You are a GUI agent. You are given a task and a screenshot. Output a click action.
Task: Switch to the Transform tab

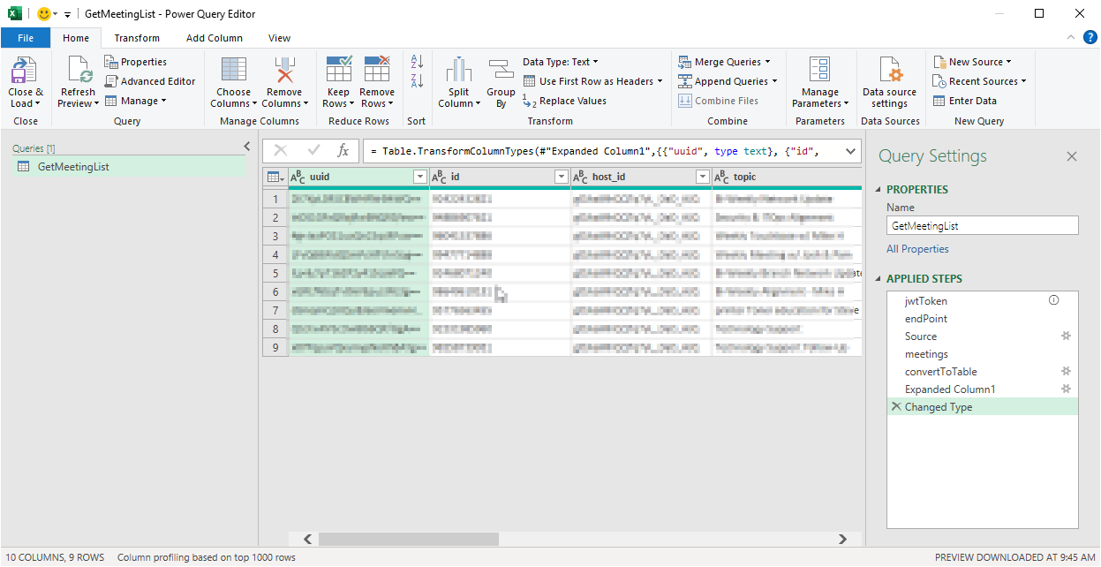pos(137,38)
